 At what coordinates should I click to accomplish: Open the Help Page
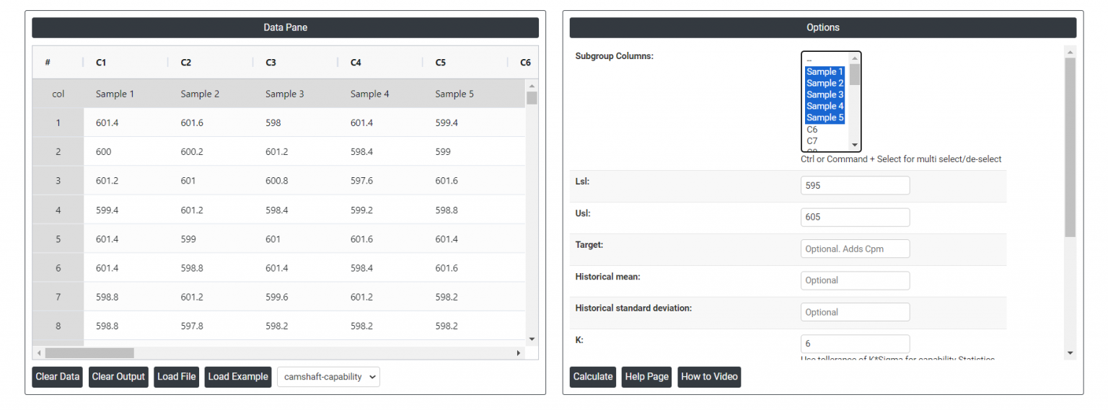coord(646,377)
